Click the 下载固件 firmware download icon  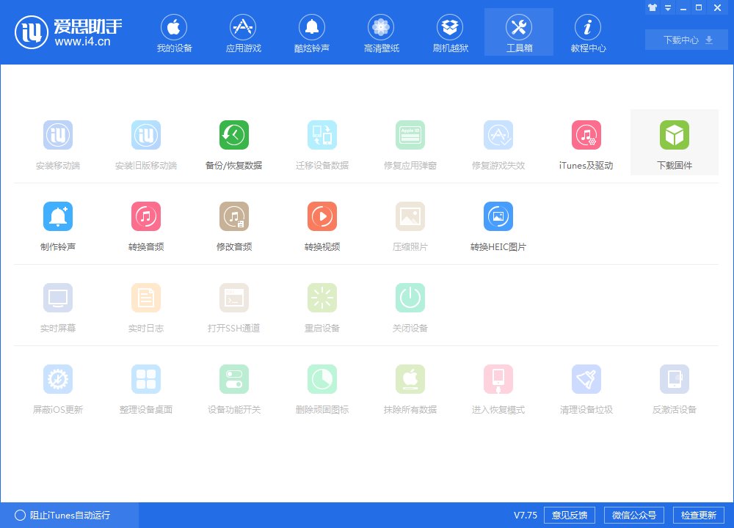coord(674,142)
